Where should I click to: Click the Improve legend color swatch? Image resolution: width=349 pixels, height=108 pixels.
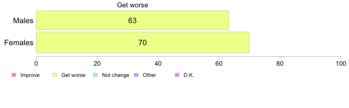point(14,75)
